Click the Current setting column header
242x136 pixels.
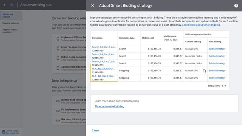point(193,42)
